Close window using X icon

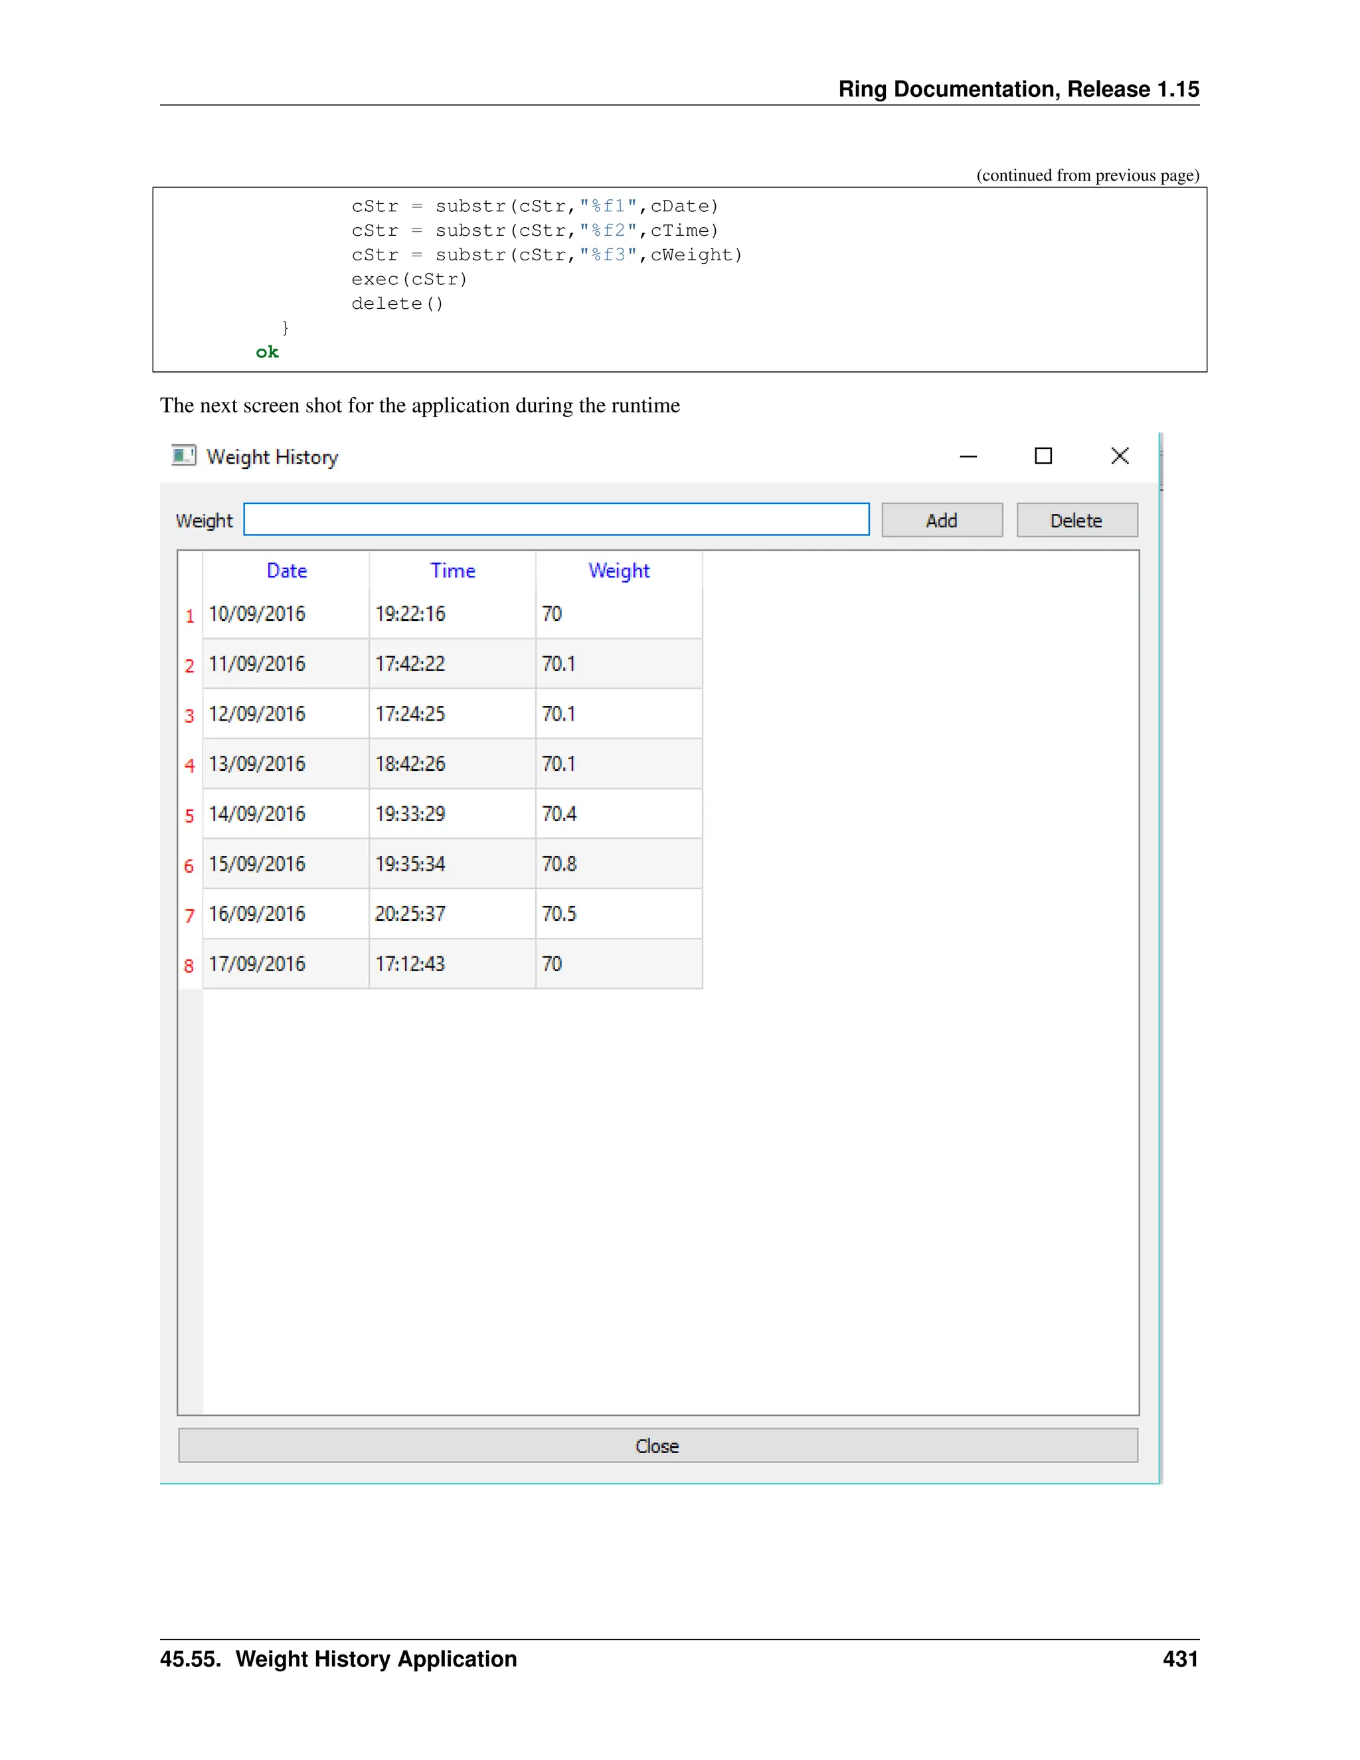pyautogui.click(x=1119, y=456)
